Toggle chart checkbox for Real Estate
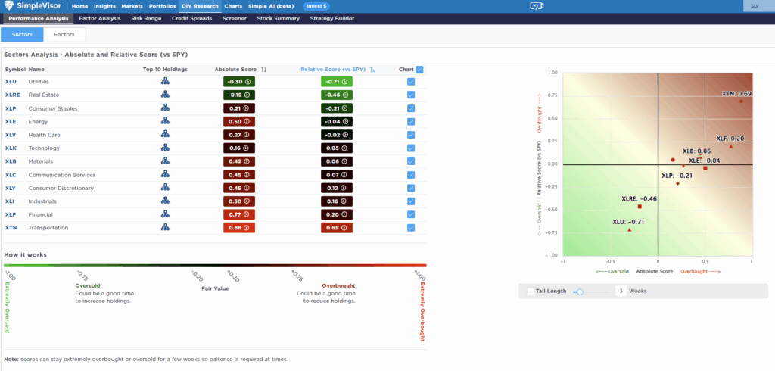The width and height of the screenshot is (775, 371). [x=411, y=95]
